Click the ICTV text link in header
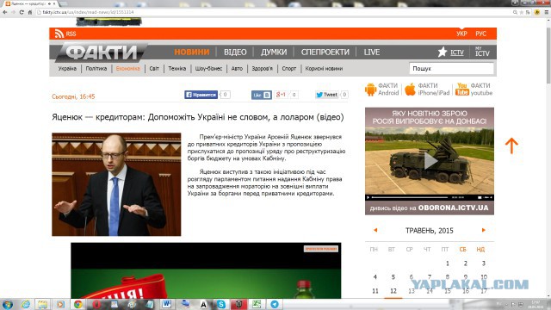The image size is (551, 310). [x=457, y=53]
